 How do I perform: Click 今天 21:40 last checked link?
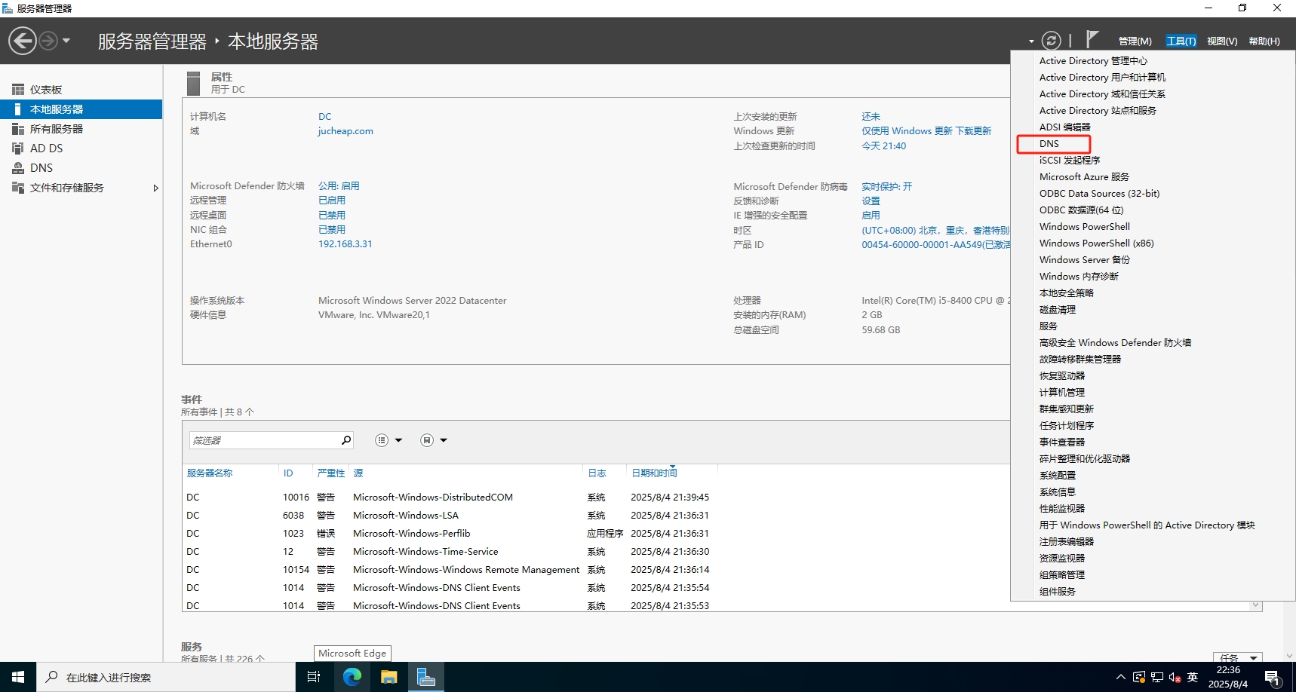pyautogui.click(x=884, y=146)
